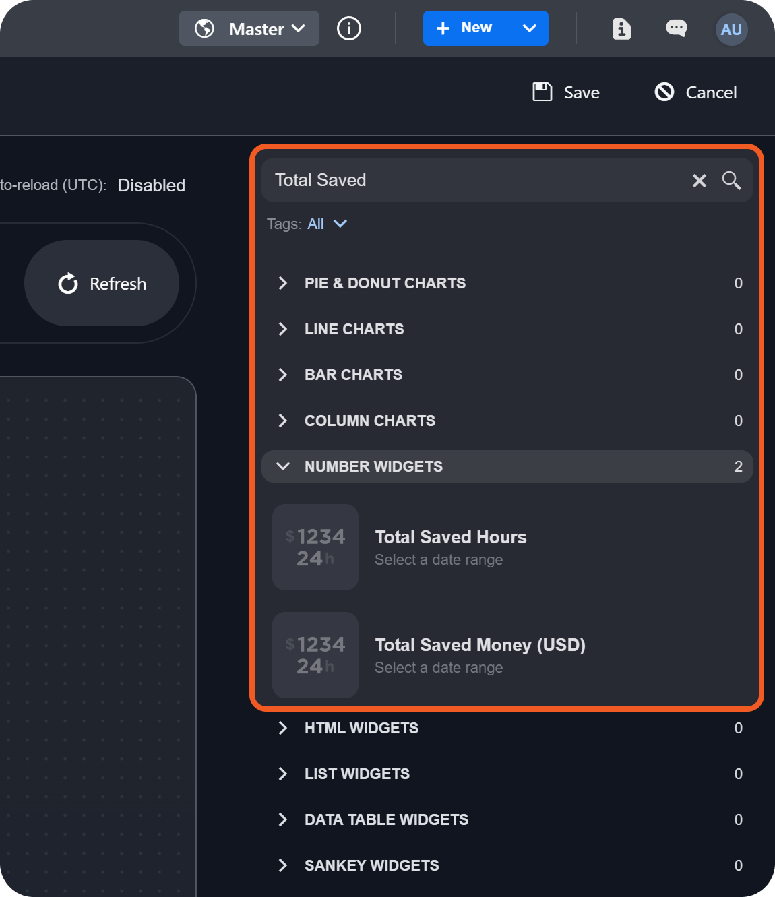The width and height of the screenshot is (775, 897).
Task: Click the magnifier search icon
Action: click(x=731, y=181)
